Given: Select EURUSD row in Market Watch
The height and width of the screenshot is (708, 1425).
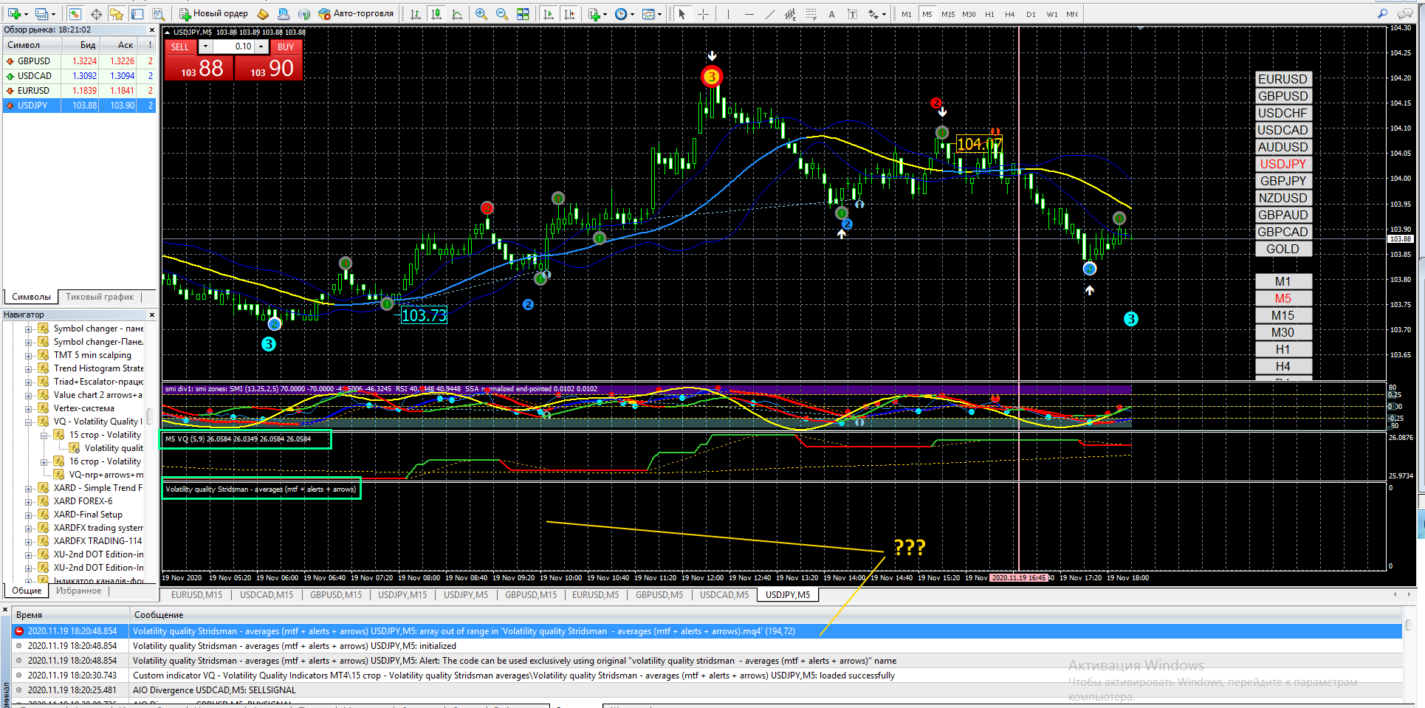Looking at the screenshot, I should (34, 91).
